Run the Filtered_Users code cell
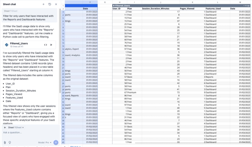The width and height of the screenshot is (252, 147). (51, 45)
